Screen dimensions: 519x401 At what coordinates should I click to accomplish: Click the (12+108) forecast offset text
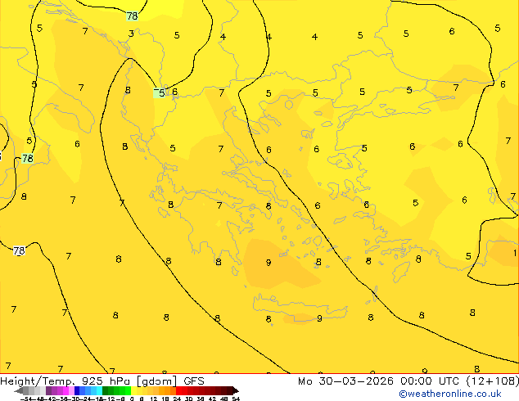click(x=493, y=381)
